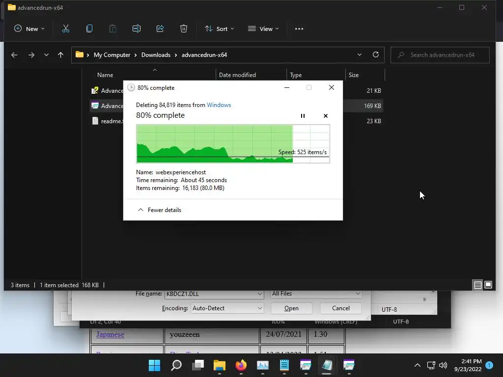The height and width of the screenshot is (377, 503).
Task: Open the All Files type dropdown
Action: pyautogui.click(x=316, y=294)
